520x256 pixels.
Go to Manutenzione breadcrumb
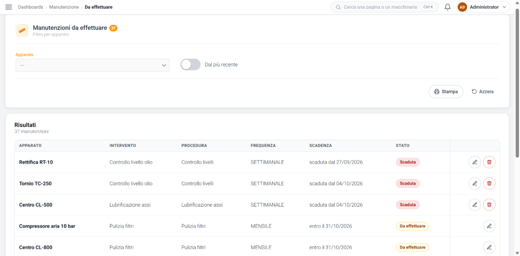(64, 7)
